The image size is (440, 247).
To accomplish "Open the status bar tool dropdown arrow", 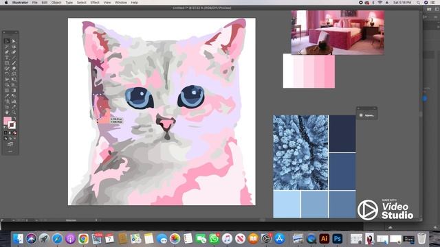I will 96,220.
